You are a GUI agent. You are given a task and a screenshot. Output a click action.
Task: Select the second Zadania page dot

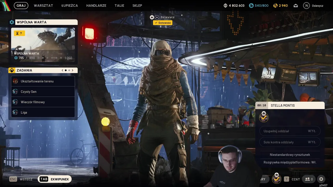pyautogui.click(x=69, y=70)
